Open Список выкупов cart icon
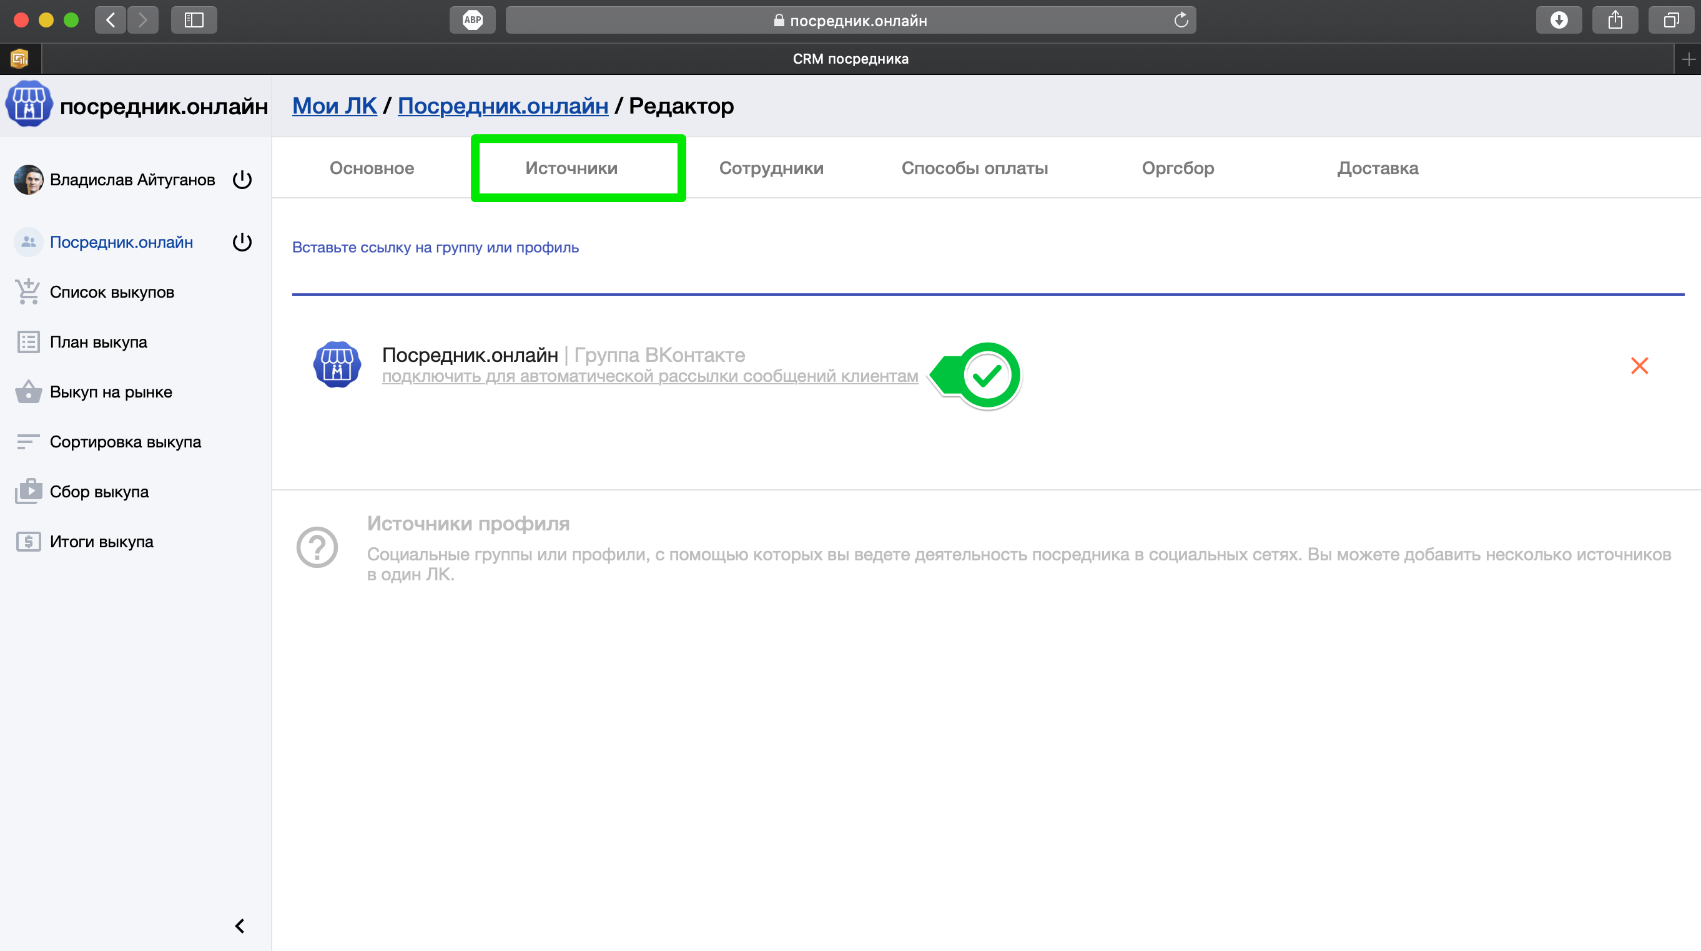This screenshot has width=1701, height=951. pos(27,291)
